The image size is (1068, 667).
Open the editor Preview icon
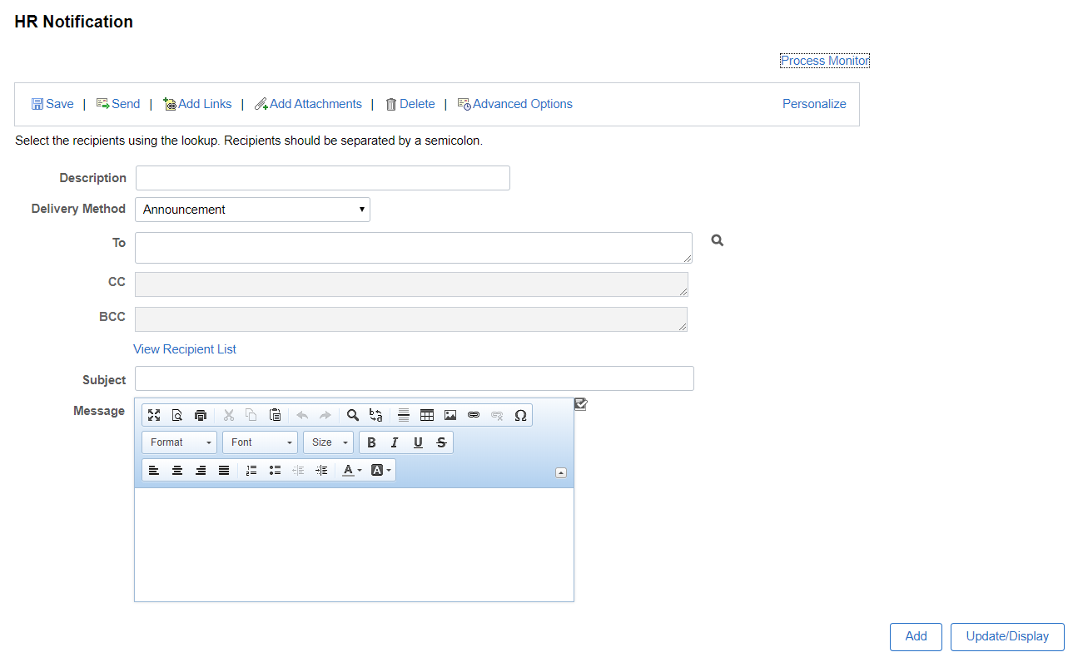coord(176,415)
